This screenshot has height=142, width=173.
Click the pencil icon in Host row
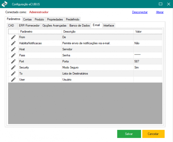13,49
